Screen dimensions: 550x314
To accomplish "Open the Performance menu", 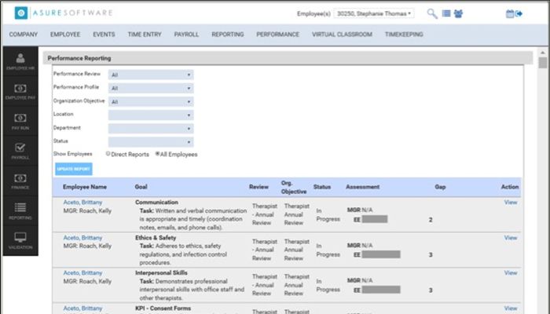I will (278, 35).
